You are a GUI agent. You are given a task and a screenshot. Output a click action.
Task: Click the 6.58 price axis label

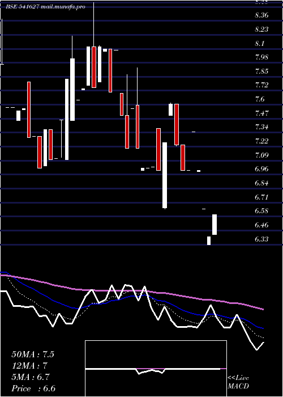click(261, 211)
